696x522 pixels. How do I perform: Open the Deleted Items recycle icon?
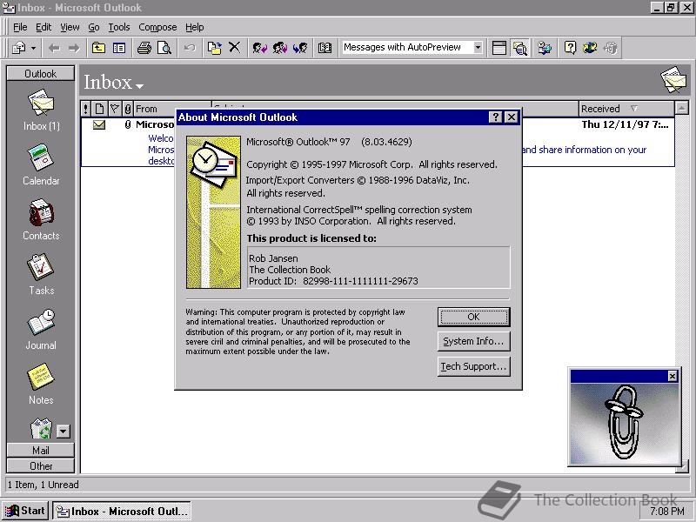(x=41, y=429)
